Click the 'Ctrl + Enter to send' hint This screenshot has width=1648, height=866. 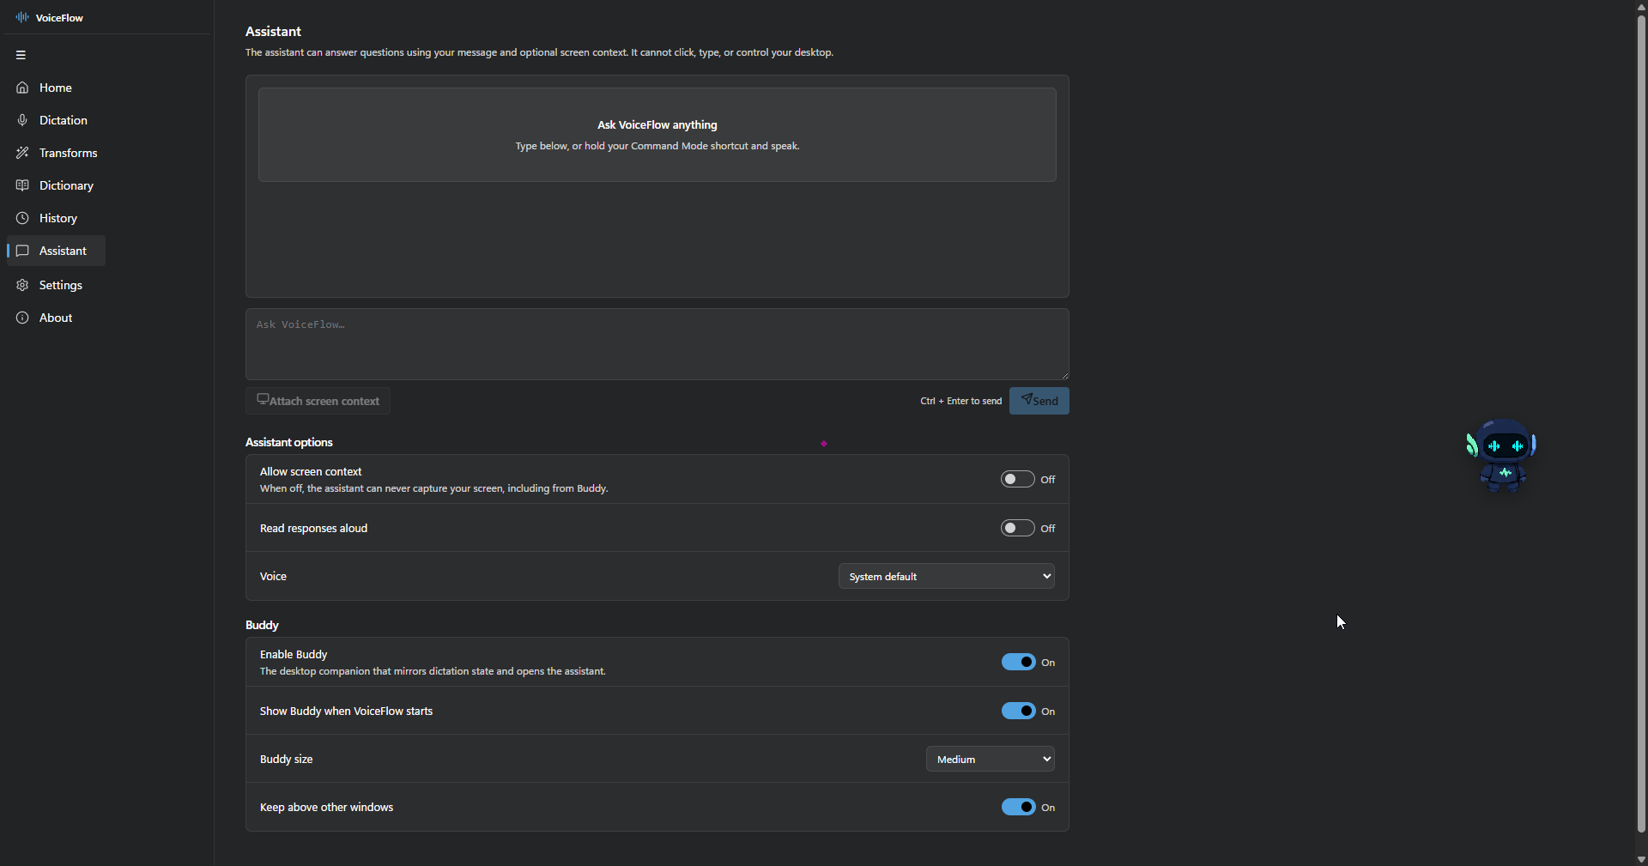click(x=960, y=401)
